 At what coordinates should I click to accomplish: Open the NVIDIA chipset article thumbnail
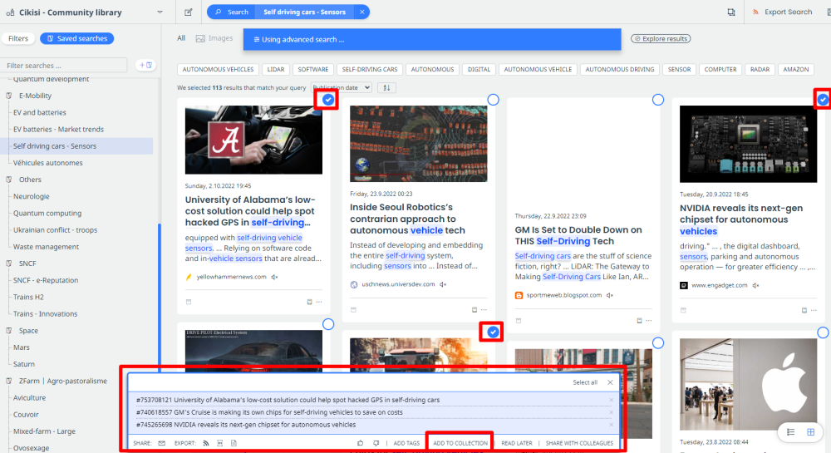tap(748, 144)
